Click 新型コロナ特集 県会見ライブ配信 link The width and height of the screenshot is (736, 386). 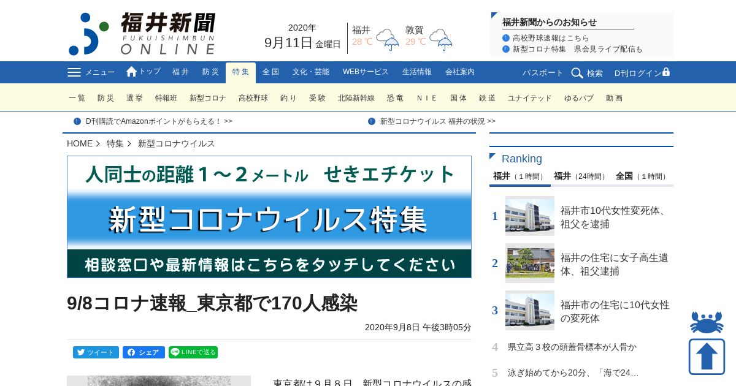578,49
